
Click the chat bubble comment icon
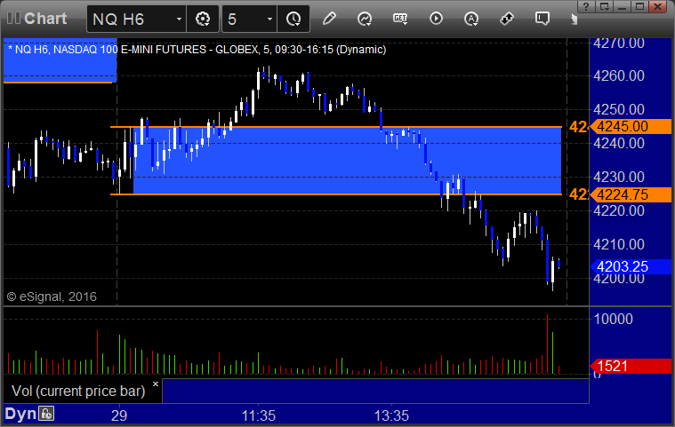point(542,19)
